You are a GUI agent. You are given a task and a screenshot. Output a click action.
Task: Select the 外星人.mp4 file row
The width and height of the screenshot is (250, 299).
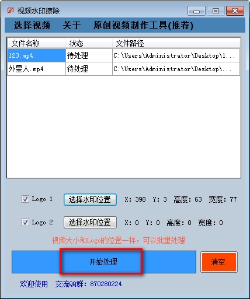(x=123, y=69)
